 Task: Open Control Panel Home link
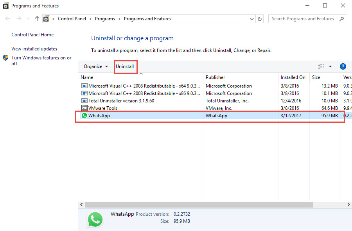click(x=32, y=35)
